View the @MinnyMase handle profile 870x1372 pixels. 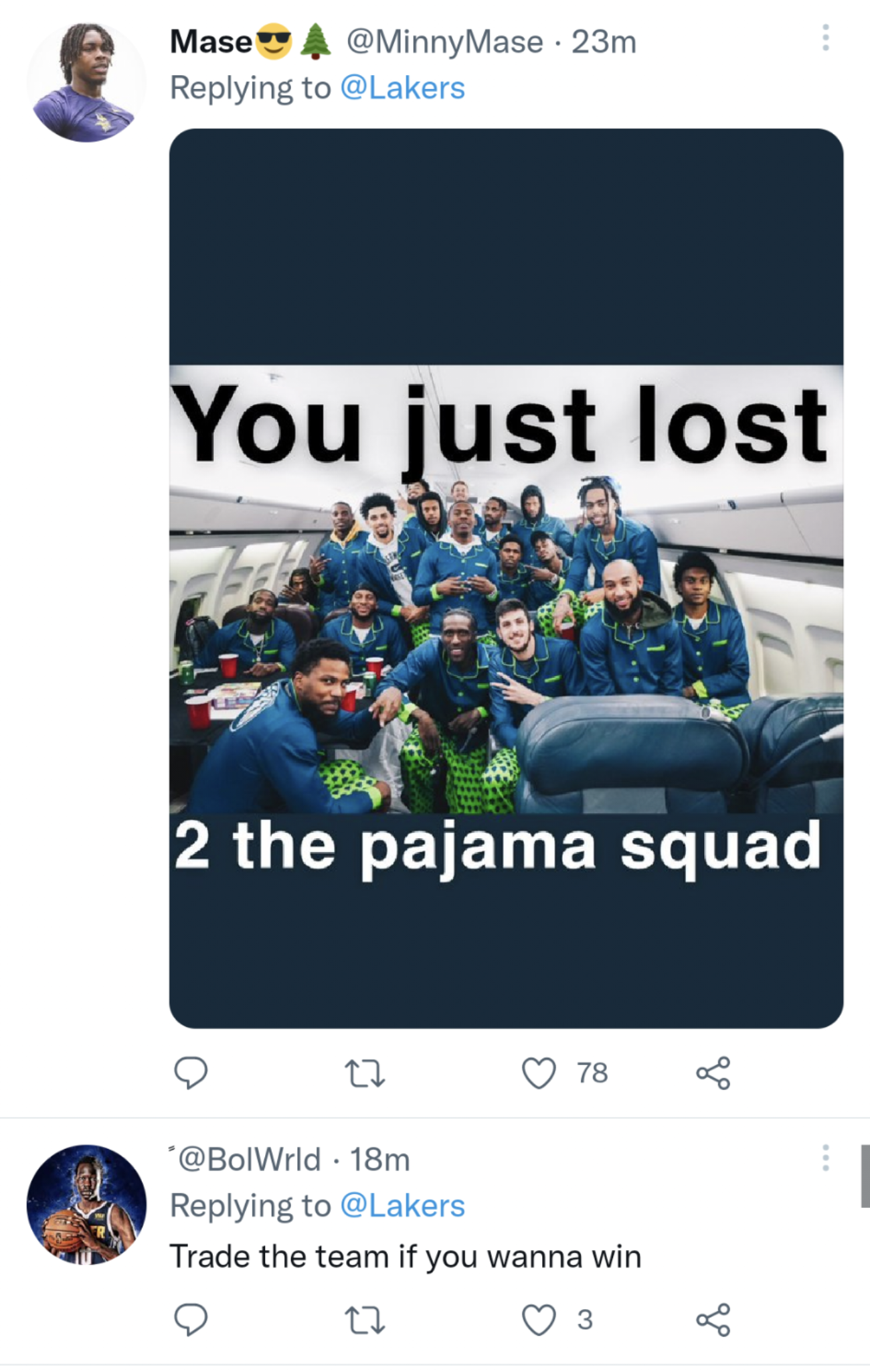(x=444, y=42)
